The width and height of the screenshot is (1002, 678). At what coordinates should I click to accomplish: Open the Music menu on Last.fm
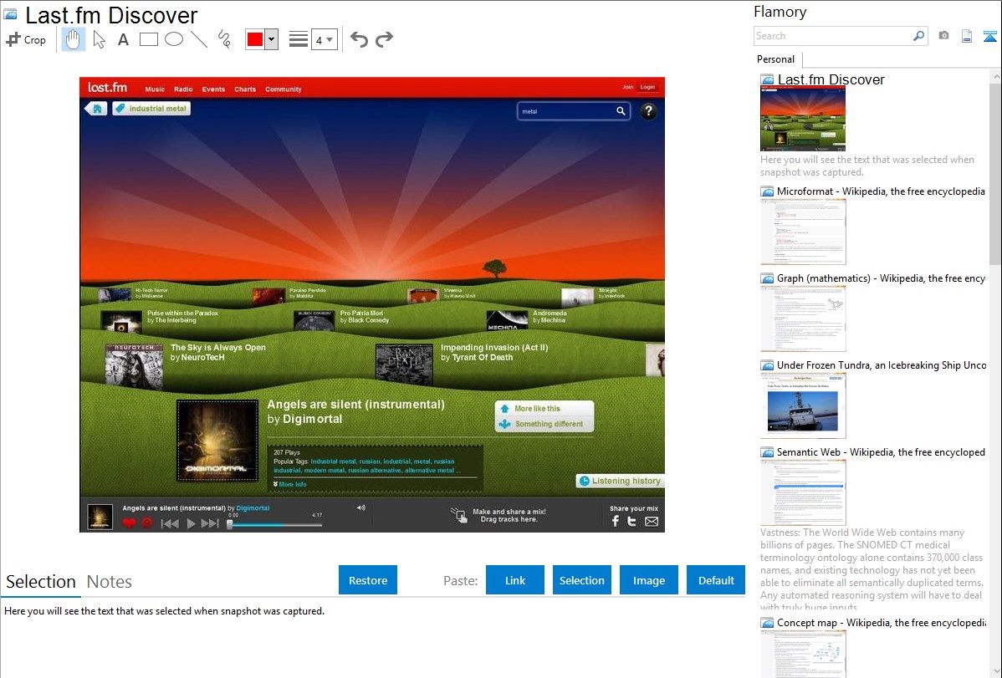[155, 89]
